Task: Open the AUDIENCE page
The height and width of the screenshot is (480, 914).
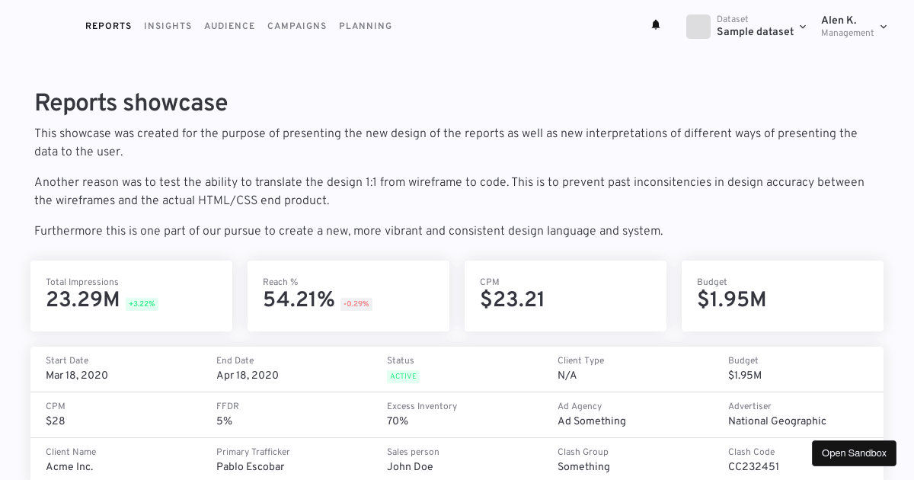Action: pyautogui.click(x=229, y=26)
